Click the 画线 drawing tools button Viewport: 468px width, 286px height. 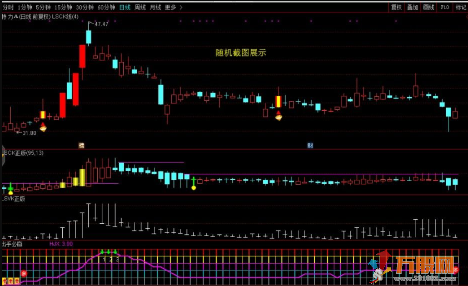[x=428, y=7]
